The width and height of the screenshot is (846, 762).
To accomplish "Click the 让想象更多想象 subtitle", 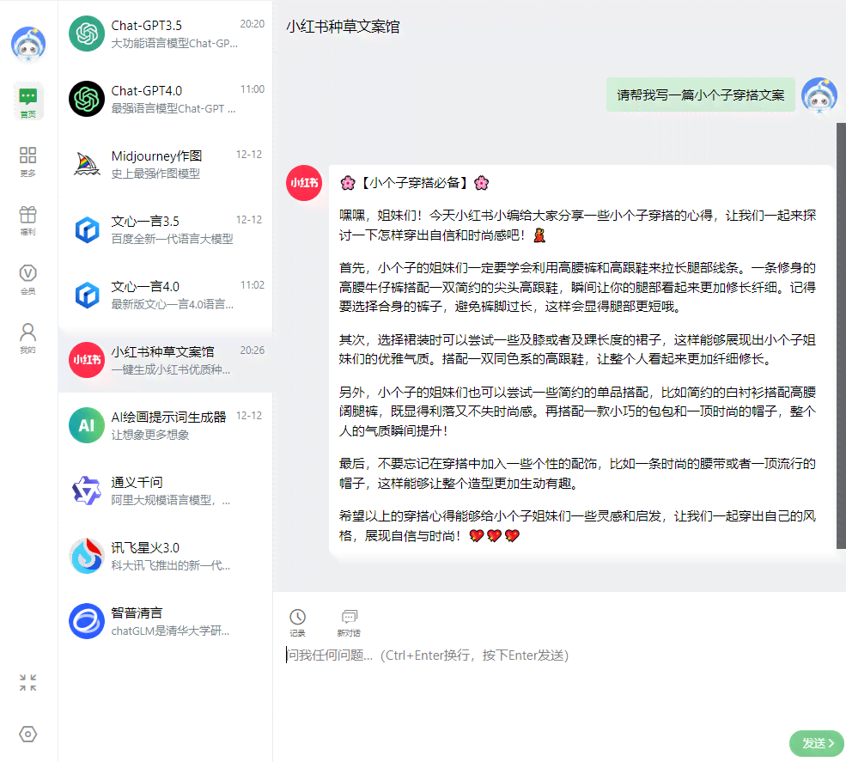I will coord(150,435).
